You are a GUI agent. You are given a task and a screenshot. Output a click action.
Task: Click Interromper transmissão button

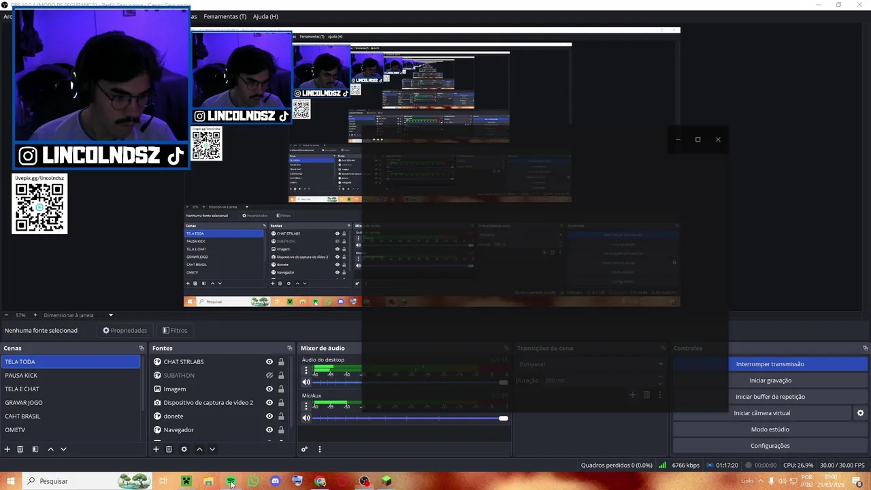click(x=770, y=364)
